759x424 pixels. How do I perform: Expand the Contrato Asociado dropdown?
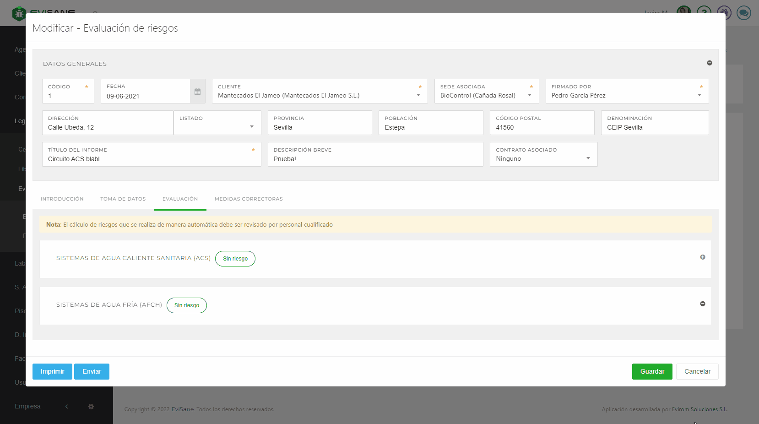pyautogui.click(x=588, y=158)
